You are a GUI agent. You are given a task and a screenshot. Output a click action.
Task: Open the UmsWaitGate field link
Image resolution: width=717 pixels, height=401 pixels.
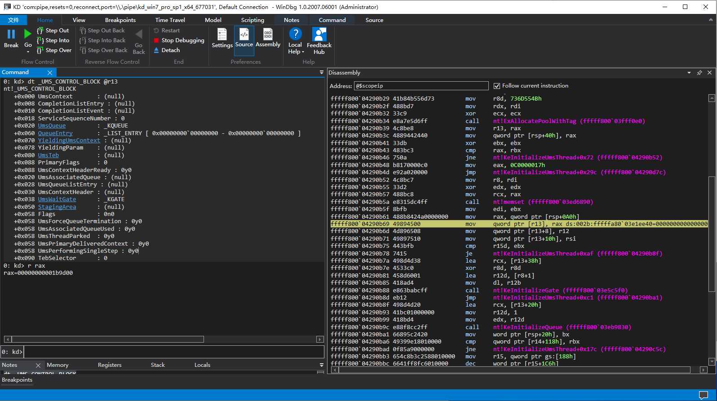[57, 199]
